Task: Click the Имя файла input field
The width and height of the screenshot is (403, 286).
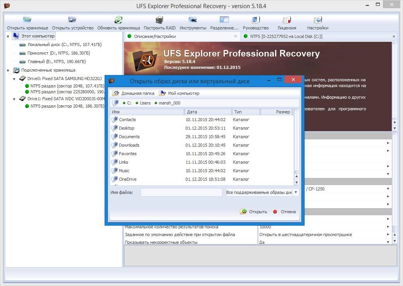Action: (x=181, y=192)
